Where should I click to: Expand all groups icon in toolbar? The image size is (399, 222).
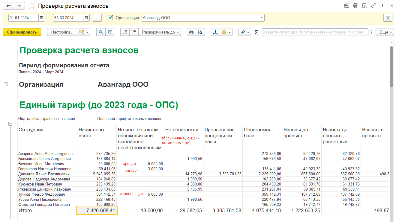pyautogui.click(x=125, y=32)
